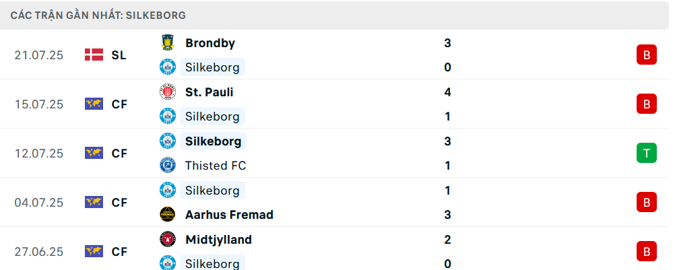Open the Brondby team link

click(210, 43)
